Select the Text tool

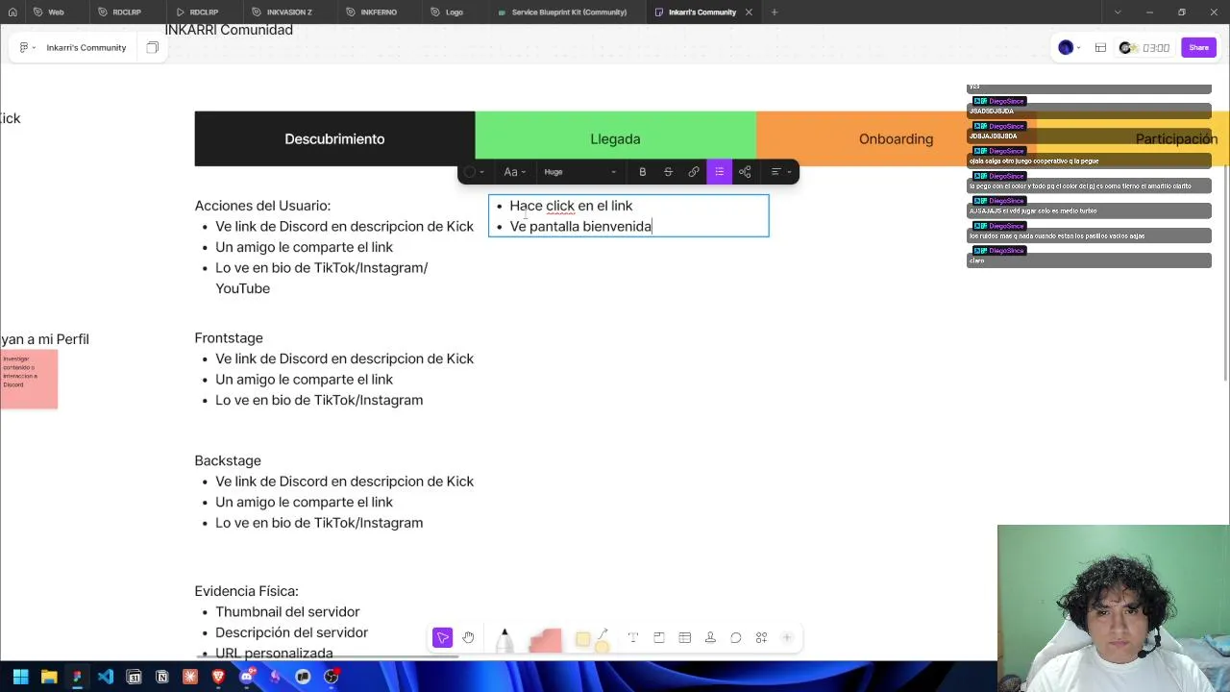633,638
